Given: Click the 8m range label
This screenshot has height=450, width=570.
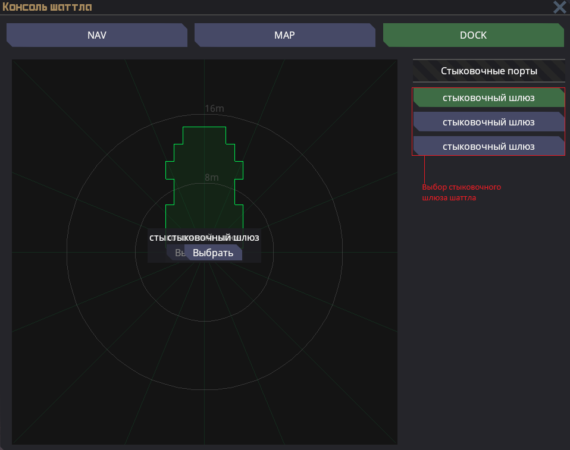Looking at the screenshot, I should (211, 178).
